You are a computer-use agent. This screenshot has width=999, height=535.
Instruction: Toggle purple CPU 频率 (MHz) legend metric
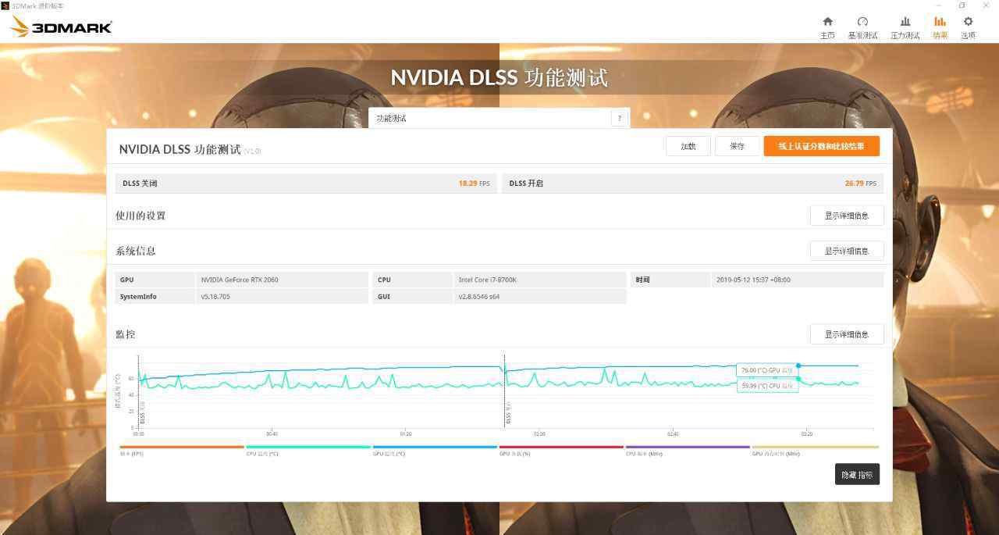pyautogui.click(x=688, y=451)
